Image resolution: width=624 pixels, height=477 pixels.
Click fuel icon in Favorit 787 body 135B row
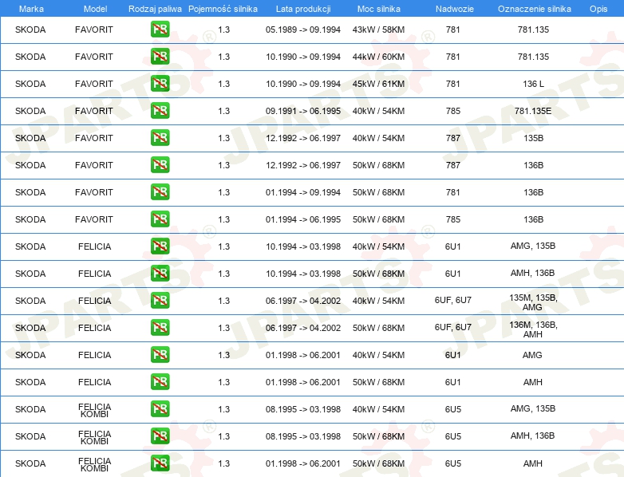(x=160, y=138)
